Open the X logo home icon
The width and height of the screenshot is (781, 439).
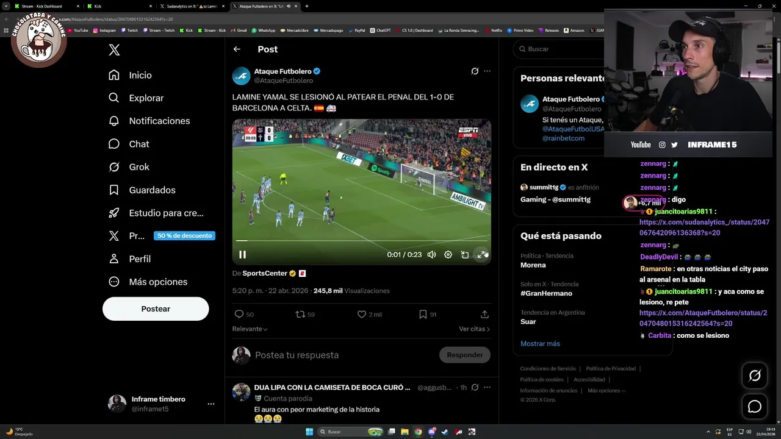coord(114,50)
